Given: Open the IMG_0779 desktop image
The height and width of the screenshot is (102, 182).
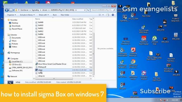Looking at the screenshot, I should pos(160,28).
